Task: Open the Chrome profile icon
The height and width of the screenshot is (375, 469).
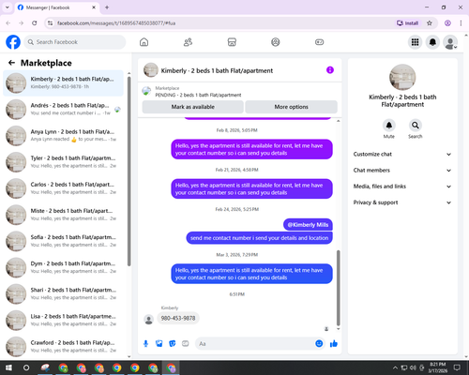Action: 447,23
